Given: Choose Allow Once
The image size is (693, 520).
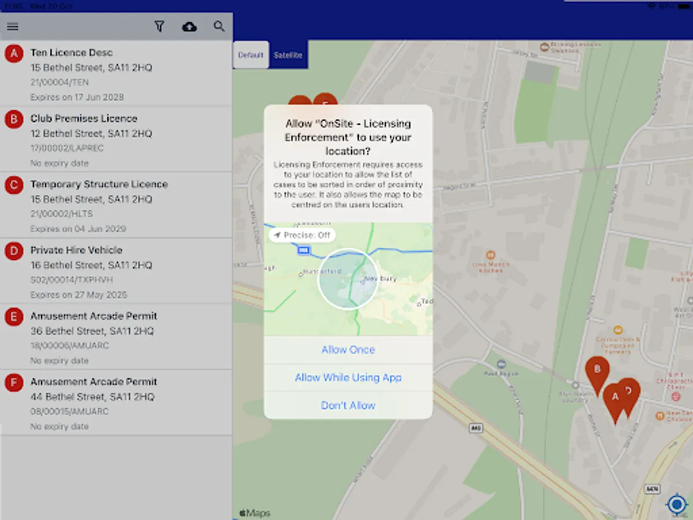Looking at the screenshot, I should coord(348,350).
